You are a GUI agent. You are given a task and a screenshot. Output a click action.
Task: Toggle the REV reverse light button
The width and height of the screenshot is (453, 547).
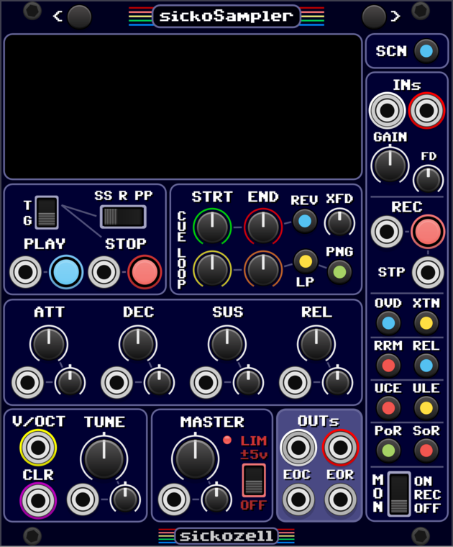[x=305, y=221]
